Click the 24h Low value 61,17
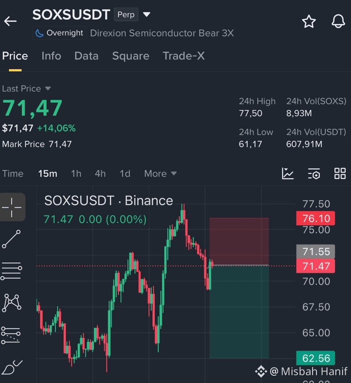 pos(250,144)
